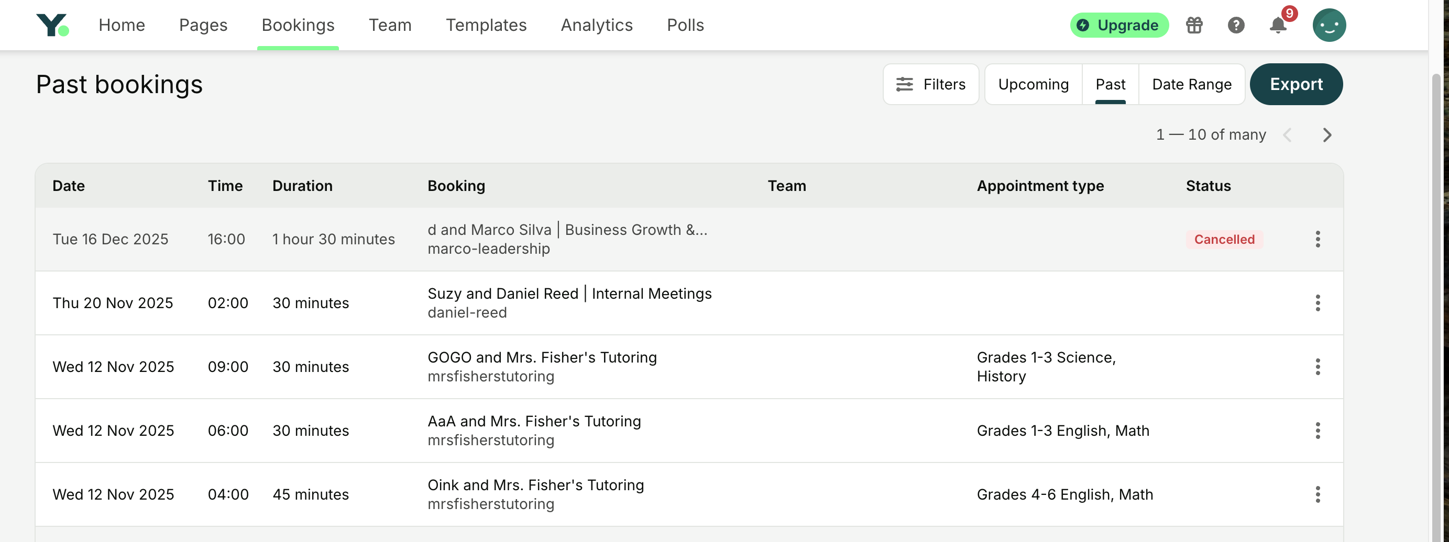The height and width of the screenshot is (542, 1449).
Task: Open options menu for cancelled Marco Silva booking
Action: pyautogui.click(x=1318, y=239)
